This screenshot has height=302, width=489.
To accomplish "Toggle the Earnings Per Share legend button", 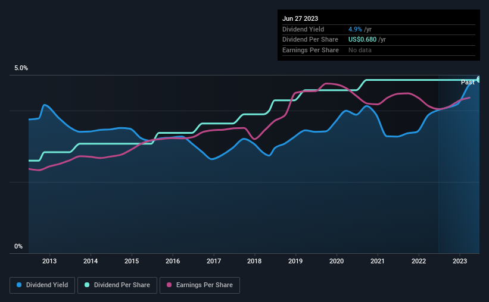I will (x=200, y=285).
